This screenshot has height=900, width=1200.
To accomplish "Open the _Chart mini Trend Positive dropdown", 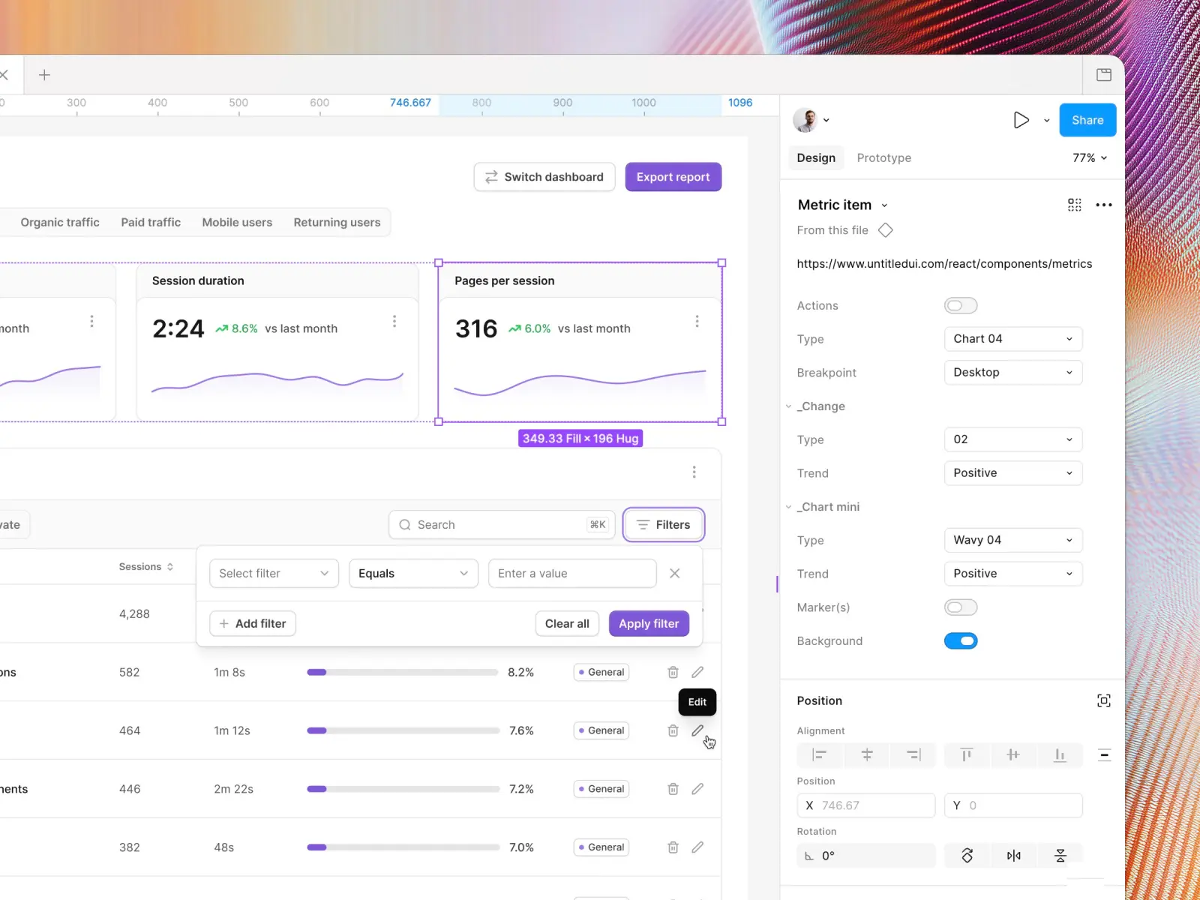I will (1013, 574).
